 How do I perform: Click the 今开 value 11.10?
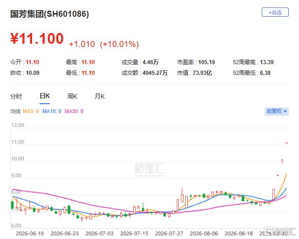(33, 62)
